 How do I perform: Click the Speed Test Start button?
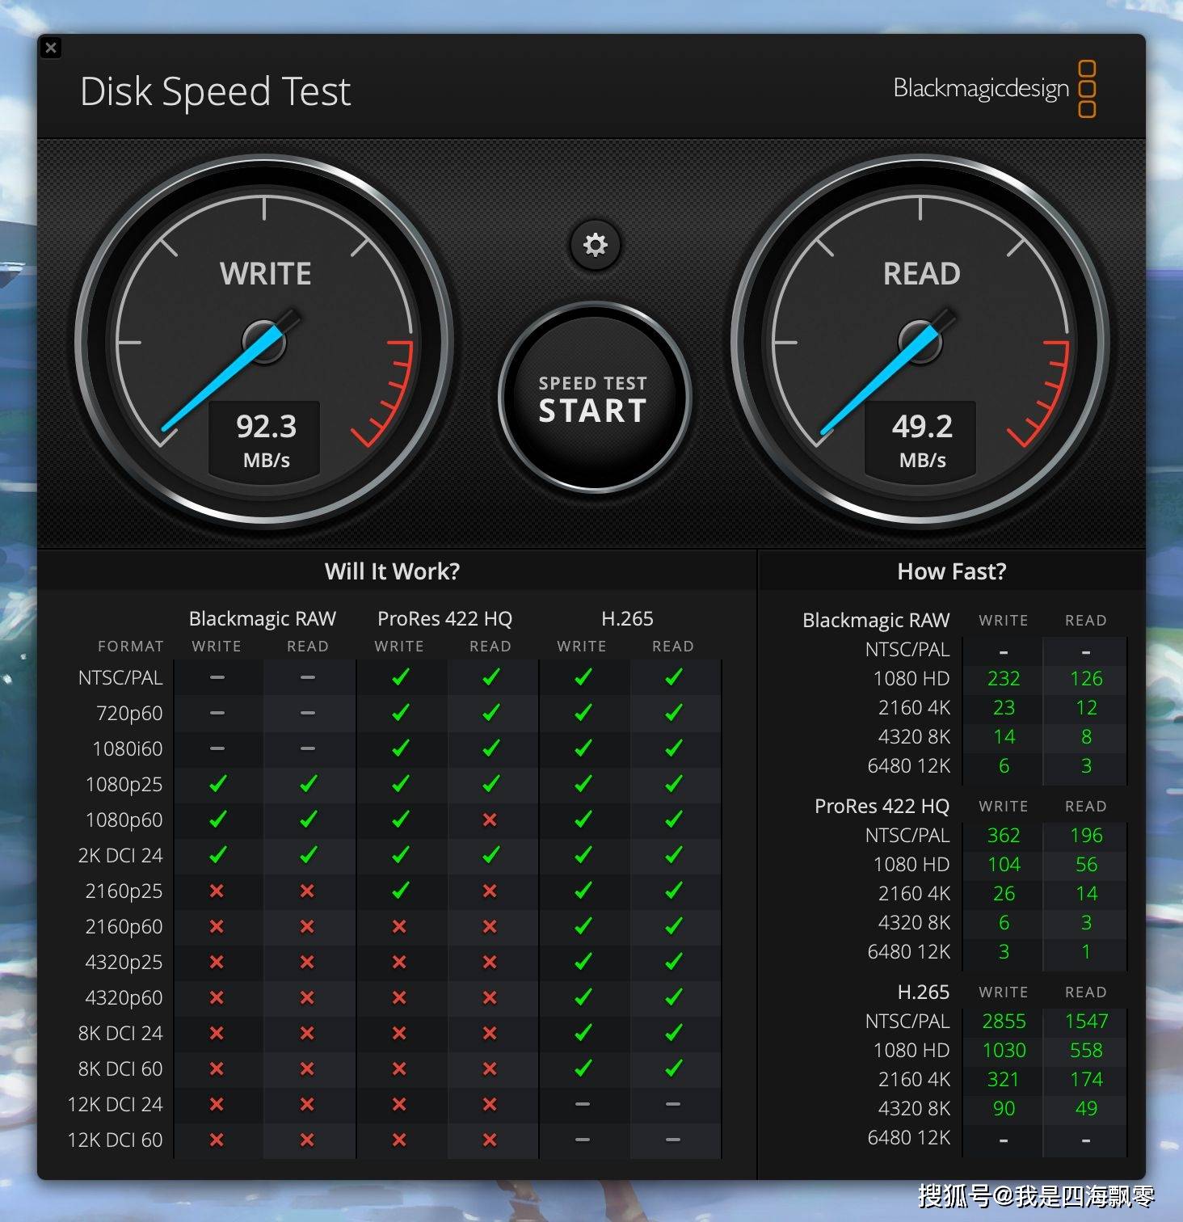click(594, 398)
